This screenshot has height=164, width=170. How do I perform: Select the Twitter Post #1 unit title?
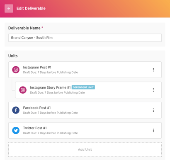[35, 128]
